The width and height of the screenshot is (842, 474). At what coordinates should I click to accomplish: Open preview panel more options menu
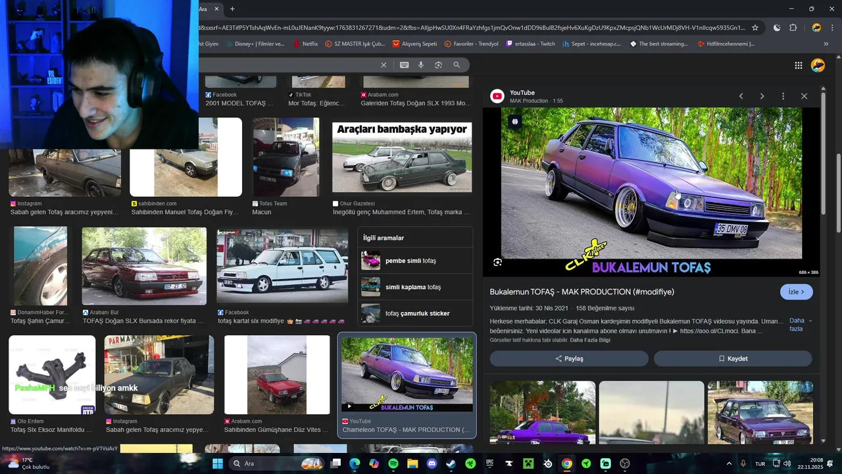coord(783,96)
